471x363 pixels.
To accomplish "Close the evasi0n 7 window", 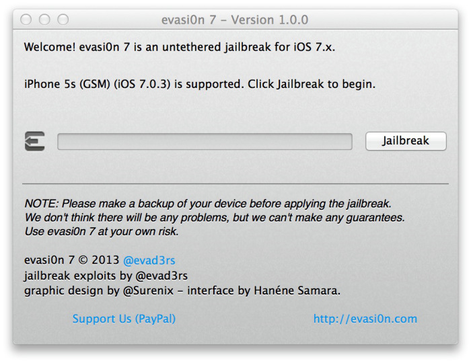I will pos(28,20).
